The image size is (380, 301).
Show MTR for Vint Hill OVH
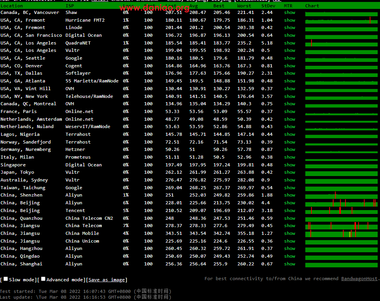(289, 89)
